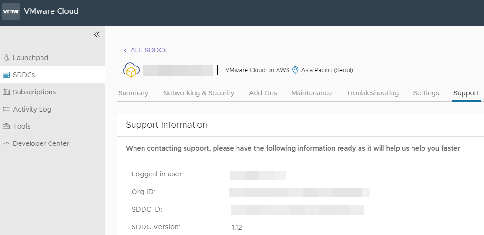Switch to the Add Ons tab
This screenshot has height=235, width=484.
(x=263, y=93)
